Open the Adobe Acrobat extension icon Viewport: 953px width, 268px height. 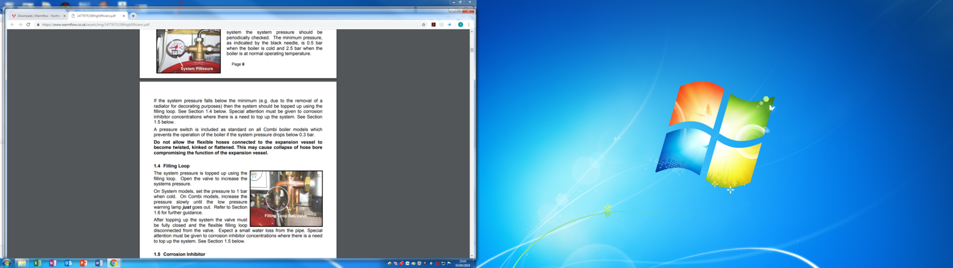click(x=433, y=24)
